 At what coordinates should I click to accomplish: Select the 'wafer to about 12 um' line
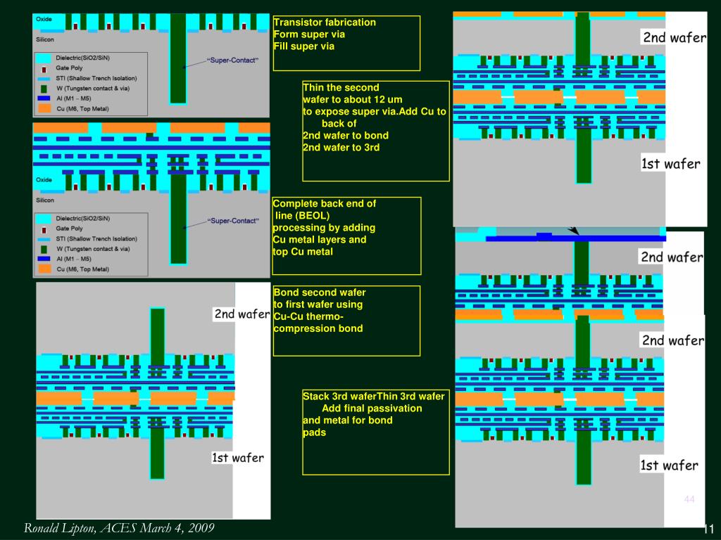click(352, 100)
